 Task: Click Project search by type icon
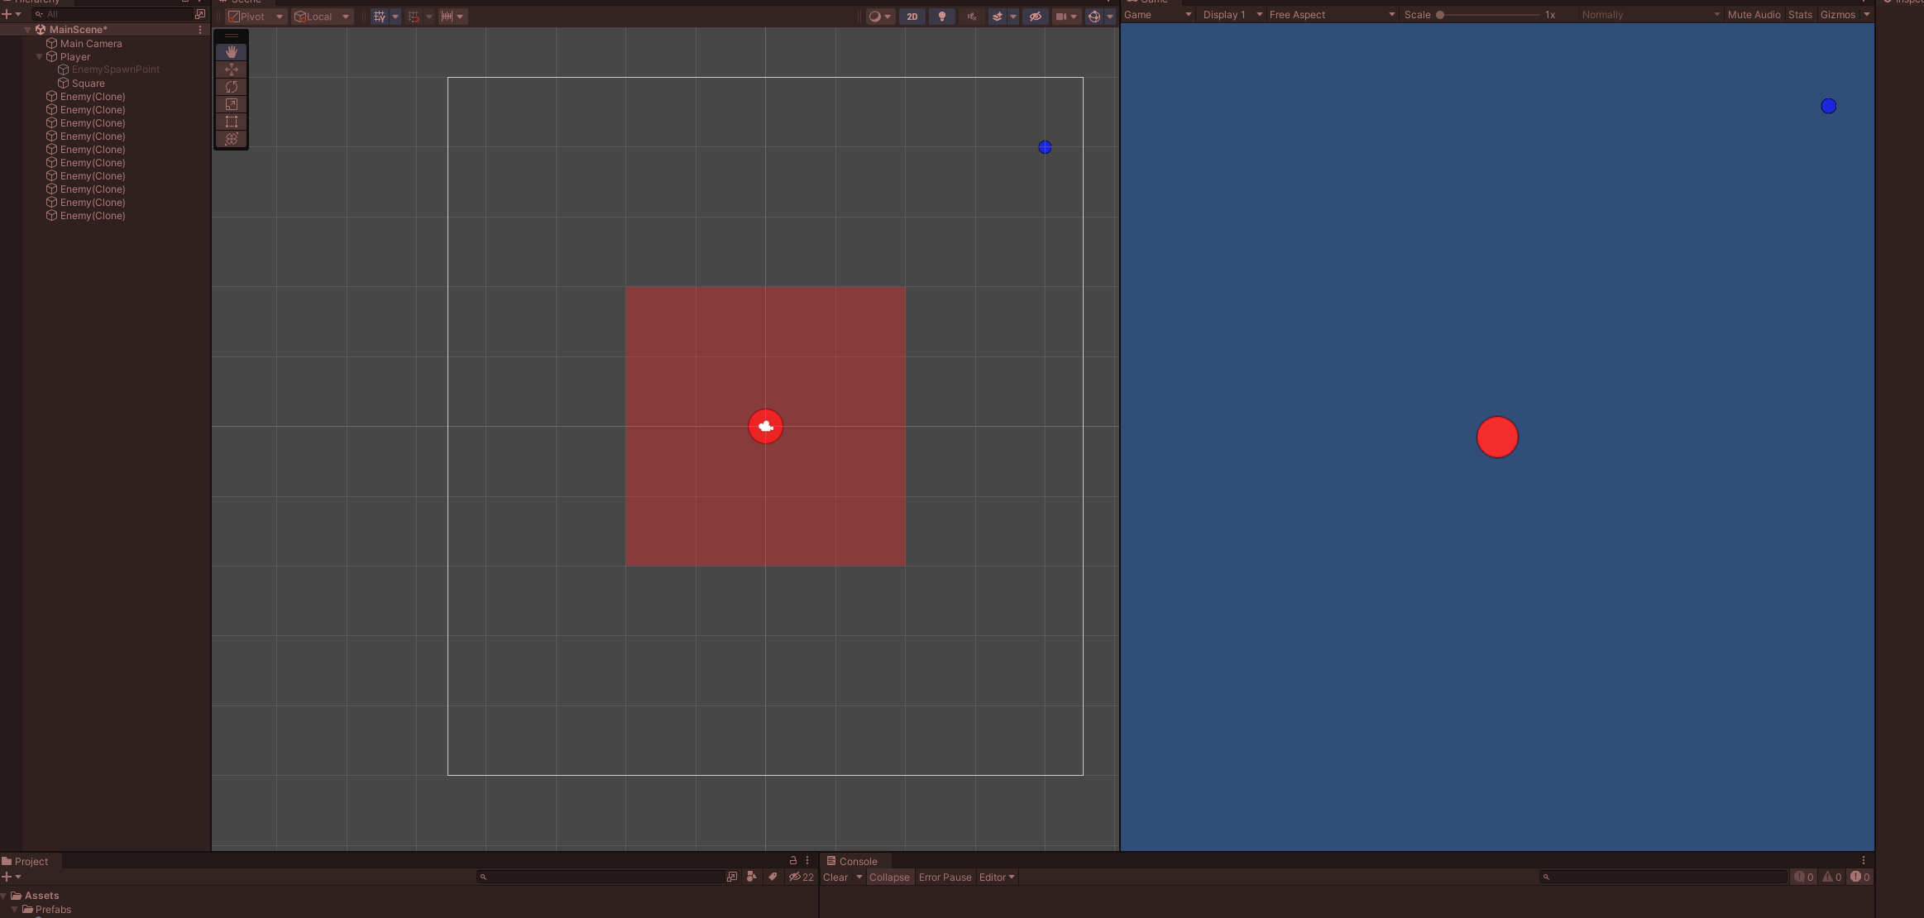(x=751, y=877)
